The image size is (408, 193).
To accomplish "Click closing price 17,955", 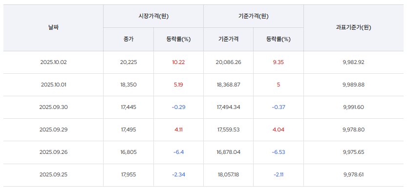I will click(129, 175).
